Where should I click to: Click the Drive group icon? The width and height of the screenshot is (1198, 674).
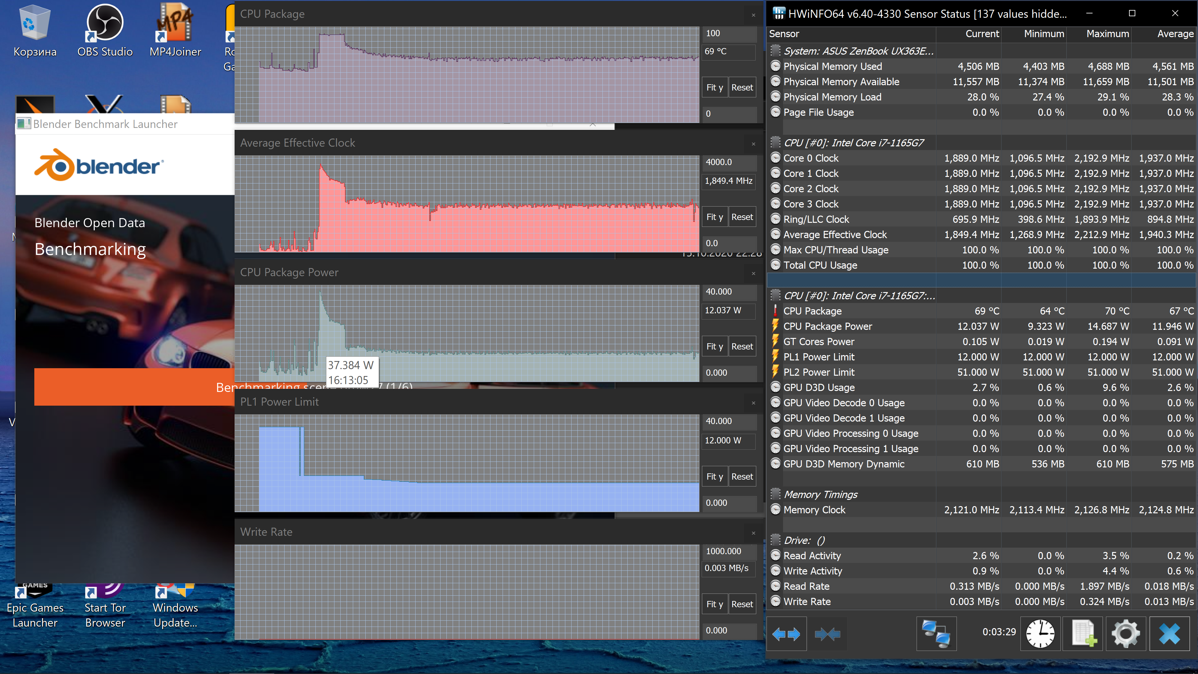tap(775, 540)
